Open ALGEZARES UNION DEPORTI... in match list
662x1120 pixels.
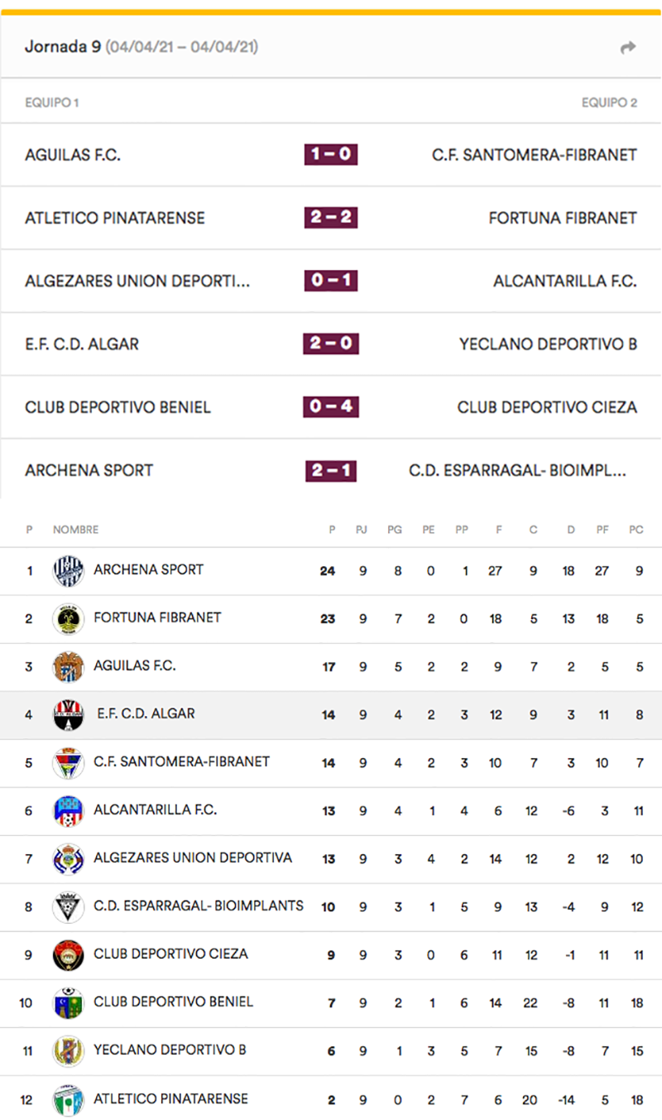(137, 281)
